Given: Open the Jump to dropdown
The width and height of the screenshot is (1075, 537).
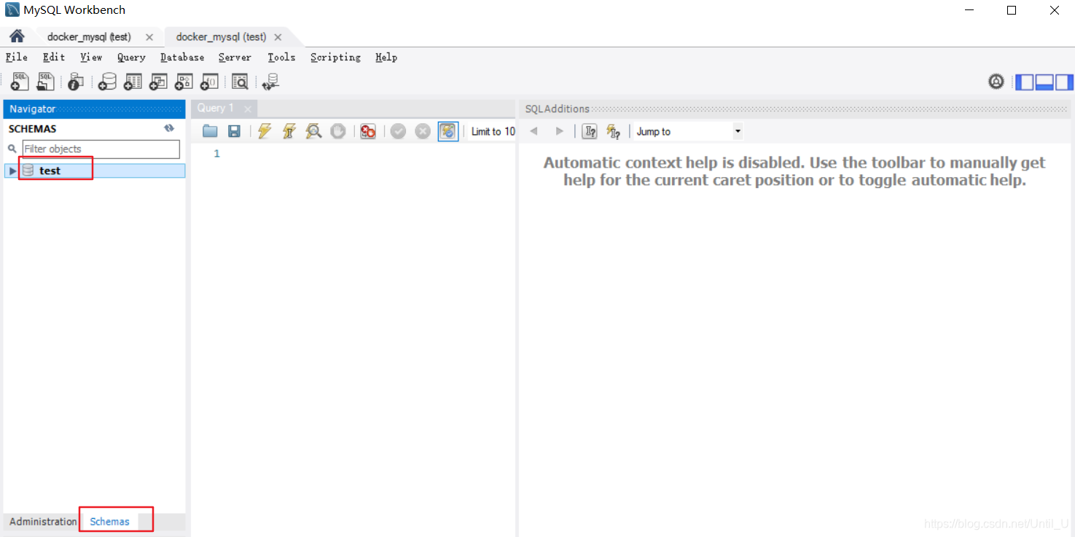Looking at the screenshot, I should coord(687,132).
